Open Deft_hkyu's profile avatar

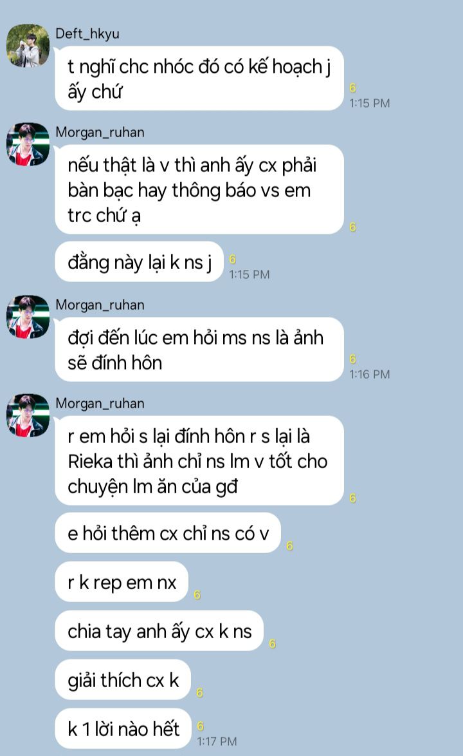point(28,45)
